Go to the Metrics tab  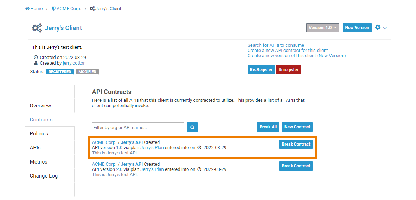pos(39,162)
